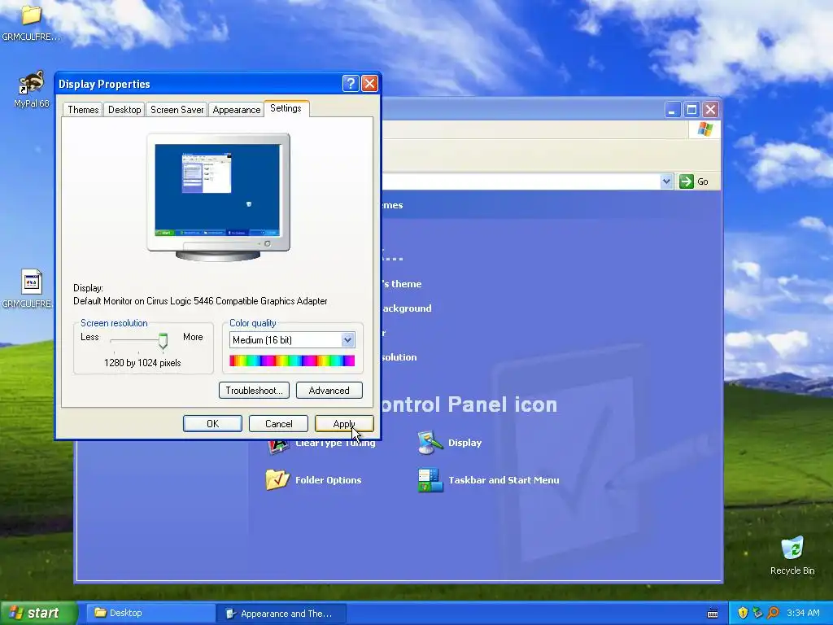Click the Folder Options link text
833x625 pixels.
click(x=329, y=480)
